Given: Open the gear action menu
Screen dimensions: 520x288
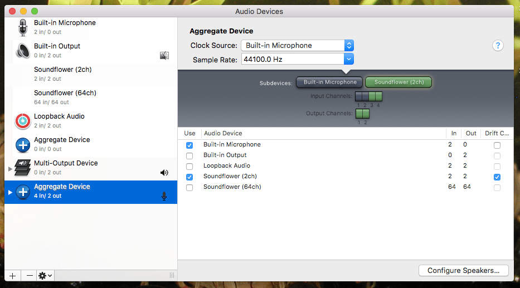Looking at the screenshot, I should [x=45, y=276].
